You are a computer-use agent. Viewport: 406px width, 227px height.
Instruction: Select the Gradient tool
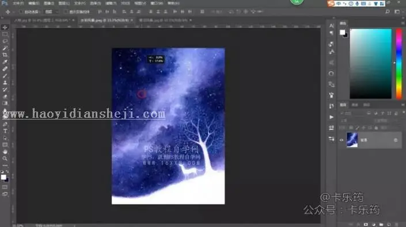5,103
